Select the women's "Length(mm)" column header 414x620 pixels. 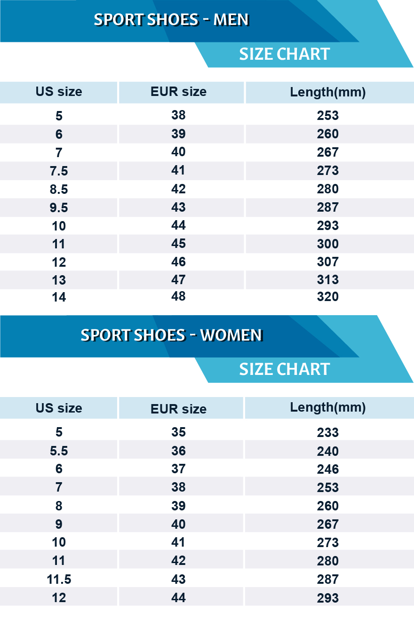(328, 407)
